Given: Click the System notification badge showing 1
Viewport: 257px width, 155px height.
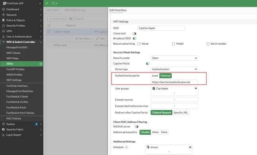Looking at the screenshot, I should (37, 124).
